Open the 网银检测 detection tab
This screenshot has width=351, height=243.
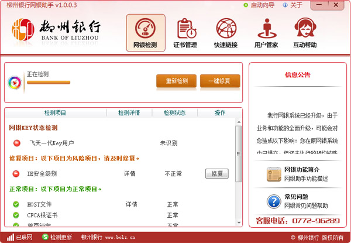(x=145, y=33)
